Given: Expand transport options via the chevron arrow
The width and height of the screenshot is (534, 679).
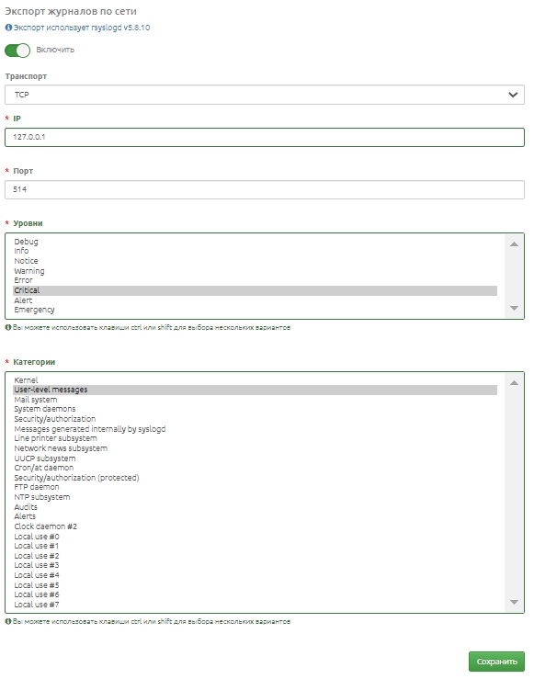Looking at the screenshot, I should pos(513,95).
